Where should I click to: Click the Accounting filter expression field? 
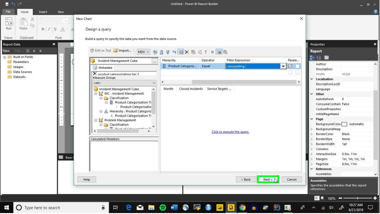click(x=253, y=66)
